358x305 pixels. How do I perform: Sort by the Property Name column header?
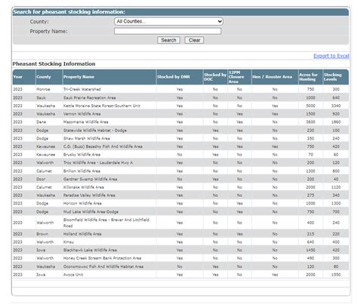click(79, 77)
